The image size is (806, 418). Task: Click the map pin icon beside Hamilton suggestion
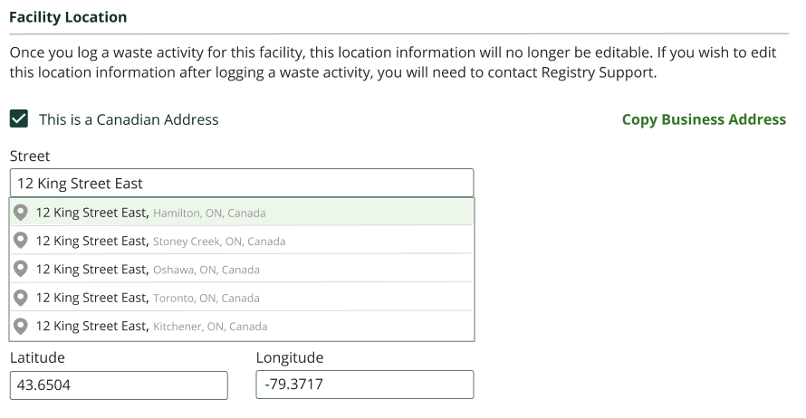tap(21, 212)
